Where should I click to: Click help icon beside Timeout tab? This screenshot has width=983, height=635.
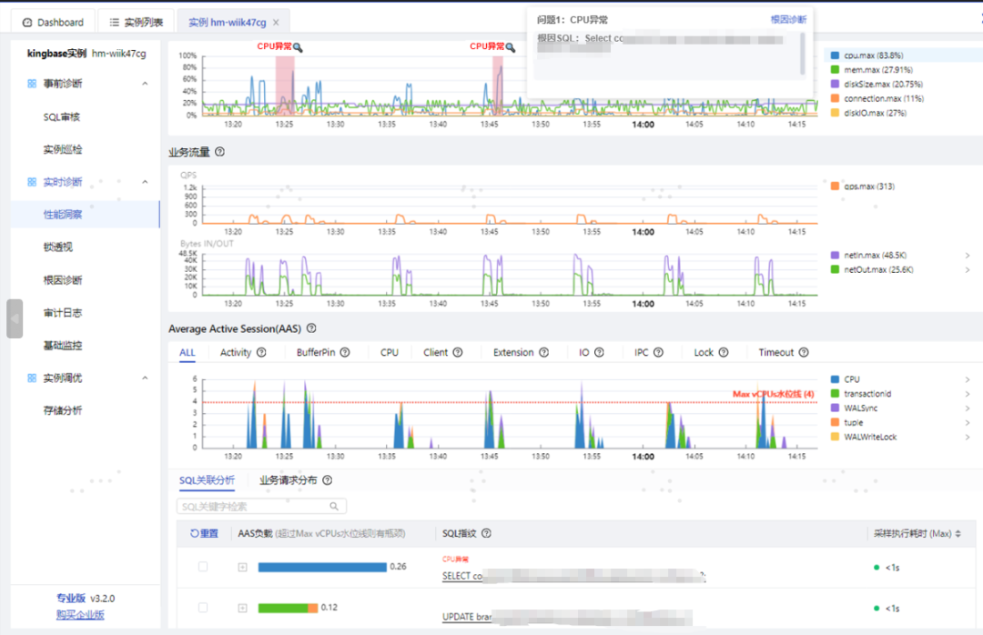pyautogui.click(x=804, y=352)
